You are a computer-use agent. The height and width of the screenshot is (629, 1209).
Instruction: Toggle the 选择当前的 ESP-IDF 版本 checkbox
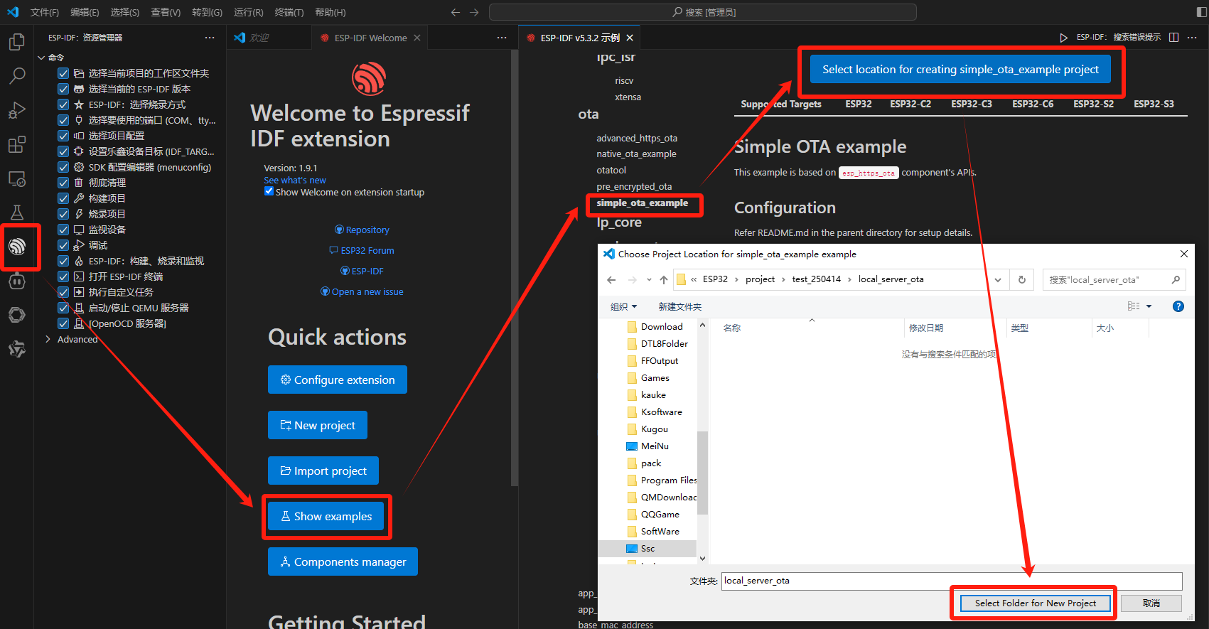[63, 89]
